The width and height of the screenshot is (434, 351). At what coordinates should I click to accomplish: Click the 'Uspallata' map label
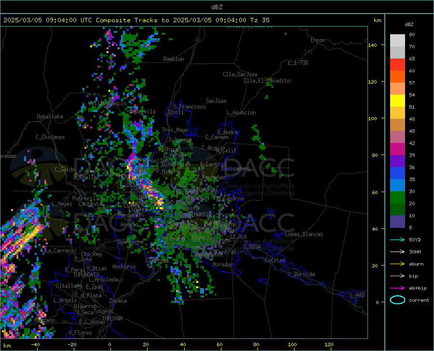click(50, 116)
